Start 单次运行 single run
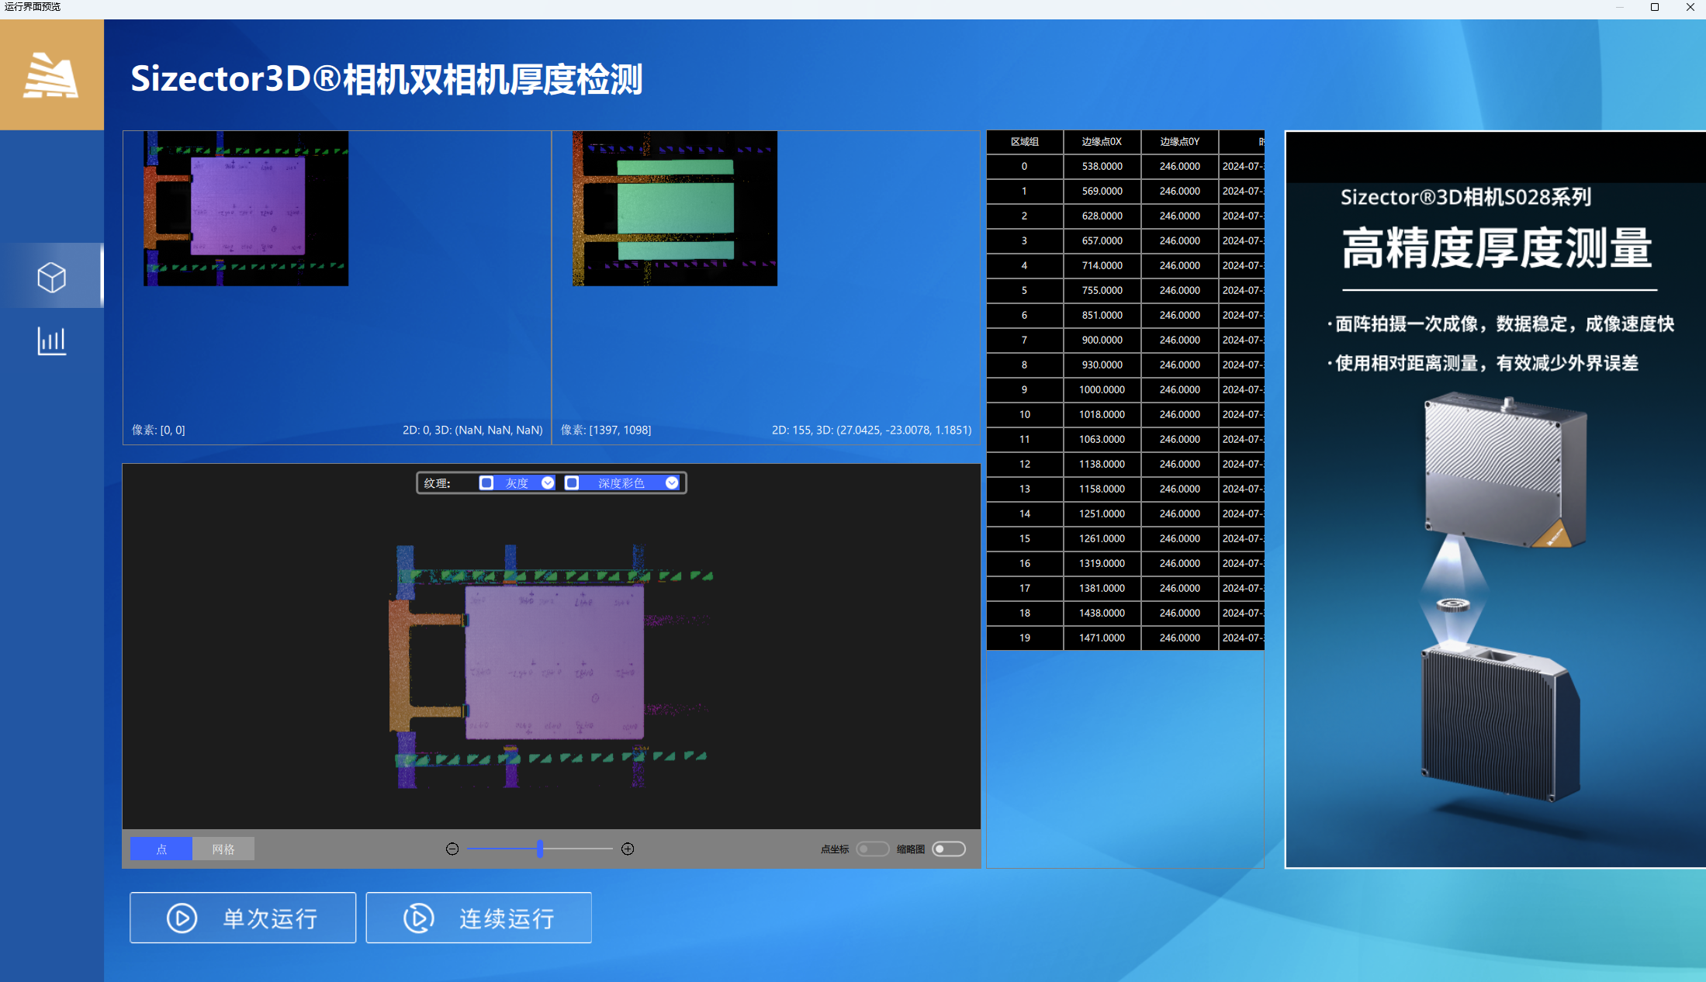Image resolution: width=1706 pixels, height=982 pixels. point(243,918)
